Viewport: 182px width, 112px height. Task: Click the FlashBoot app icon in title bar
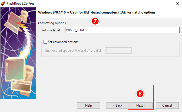click(3, 4)
